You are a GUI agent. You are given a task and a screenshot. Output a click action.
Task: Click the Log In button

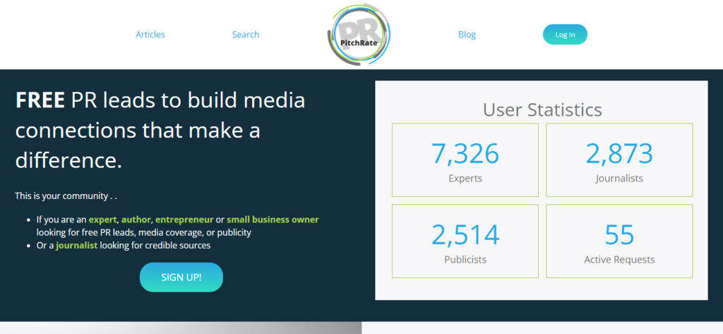(x=565, y=35)
